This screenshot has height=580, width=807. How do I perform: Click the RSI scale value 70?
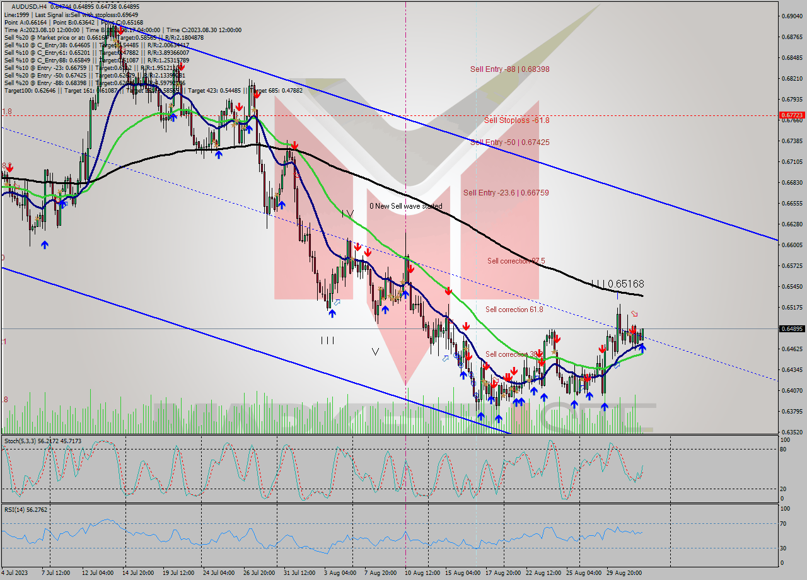click(x=782, y=523)
